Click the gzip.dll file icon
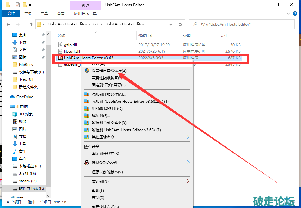The image size is (301, 208). (61, 45)
